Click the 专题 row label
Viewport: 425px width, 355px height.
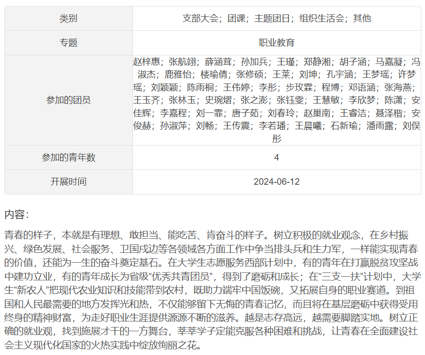[68, 43]
